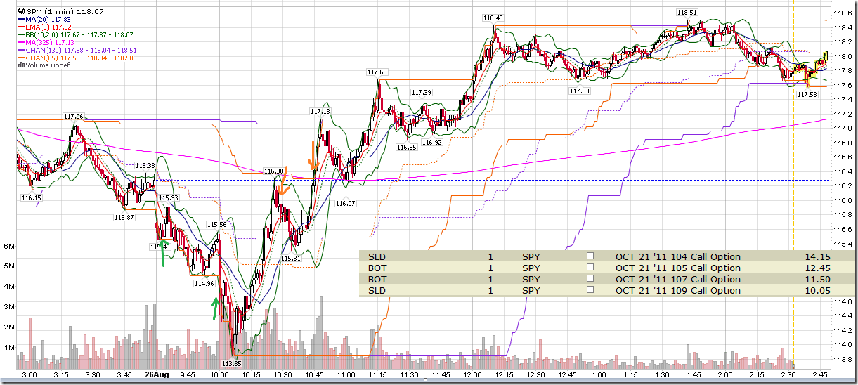Click the 117.58 price label near chart end
This screenshot has height=385, width=858.
[807, 95]
